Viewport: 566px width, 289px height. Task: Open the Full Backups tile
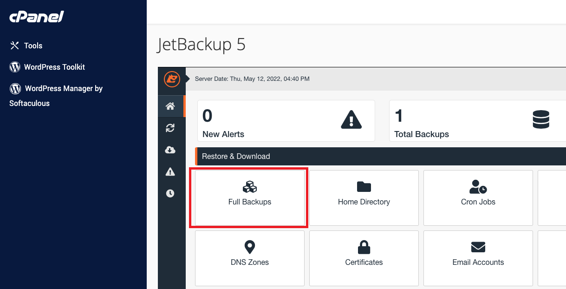pos(250,198)
